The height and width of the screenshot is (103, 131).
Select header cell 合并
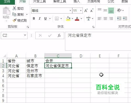[58, 61]
